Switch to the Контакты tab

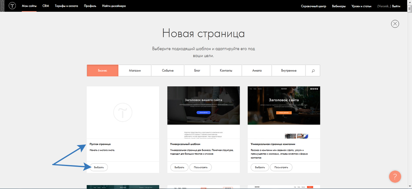226,71
